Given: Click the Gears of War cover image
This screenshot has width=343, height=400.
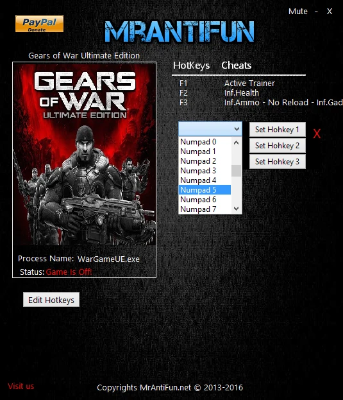Looking at the screenshot, I should click(x=84, y=154).
